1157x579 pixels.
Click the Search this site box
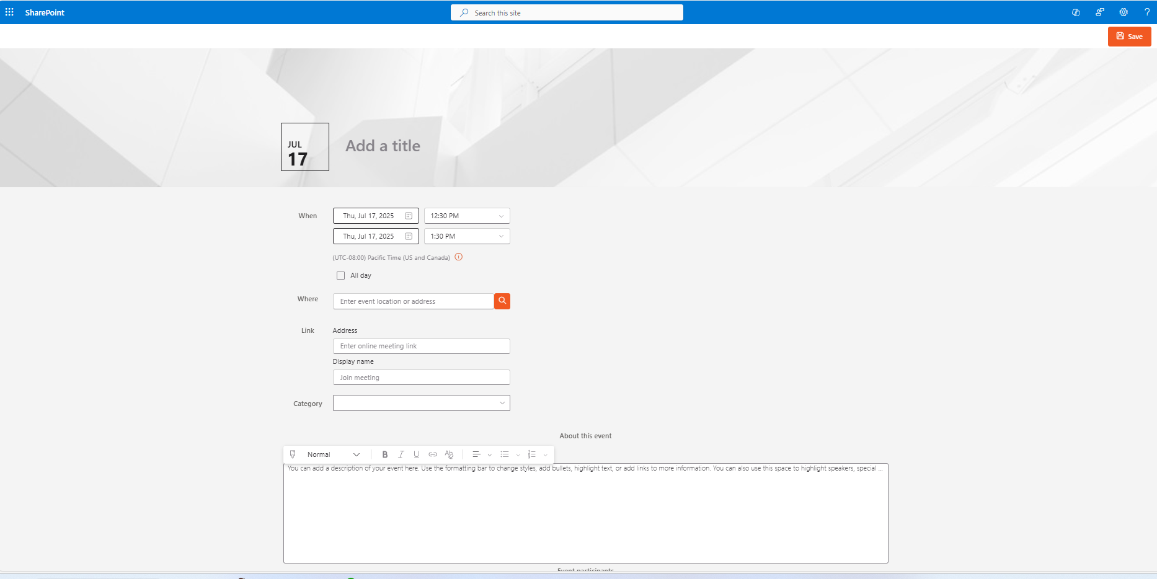click(567, 12)
